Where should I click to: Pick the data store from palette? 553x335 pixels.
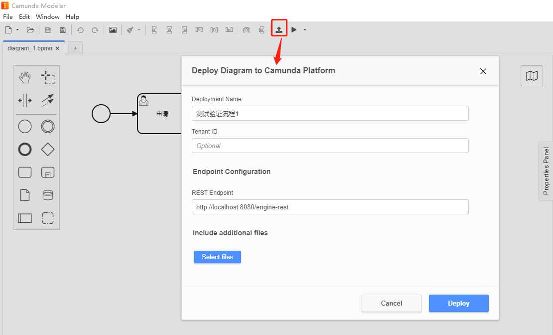[48, 195]
